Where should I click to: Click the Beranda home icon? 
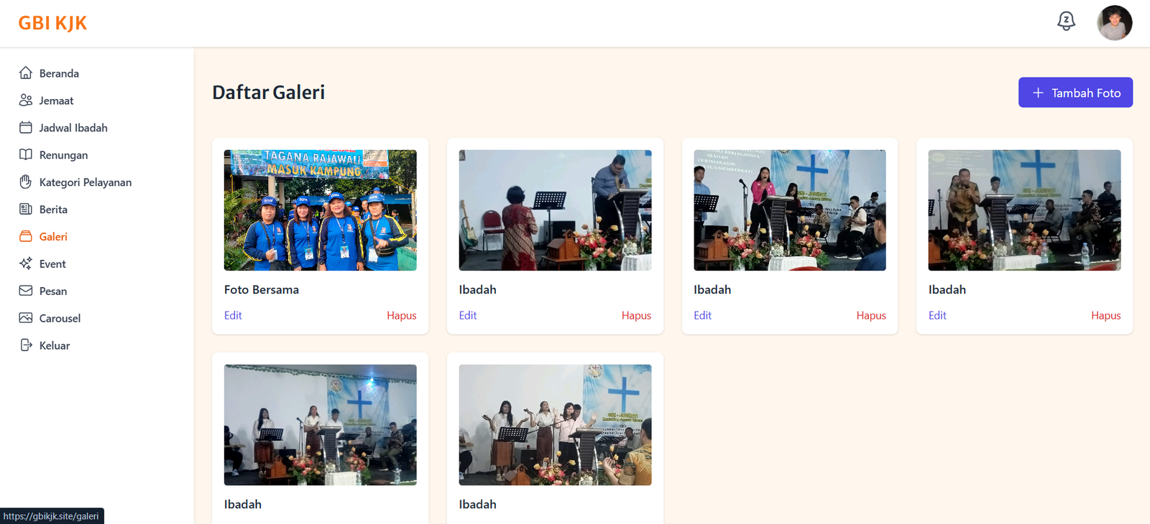(x=26, y=73)
